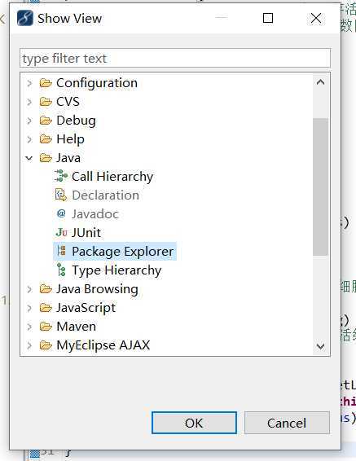Click the Declaration view icon
Image resolution: width=356 pixels, height=461 pixels.
pyautogui.click(x=61, y=195)
